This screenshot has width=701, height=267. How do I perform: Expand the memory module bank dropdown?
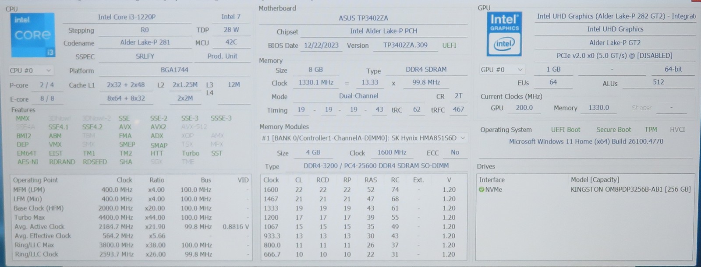(364, 138)
